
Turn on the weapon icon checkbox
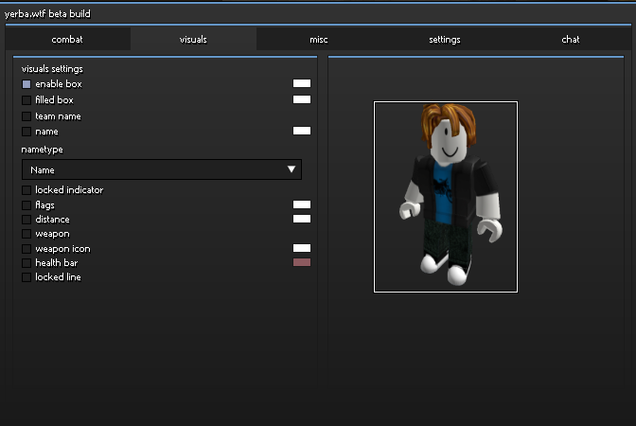click(26, 249)
